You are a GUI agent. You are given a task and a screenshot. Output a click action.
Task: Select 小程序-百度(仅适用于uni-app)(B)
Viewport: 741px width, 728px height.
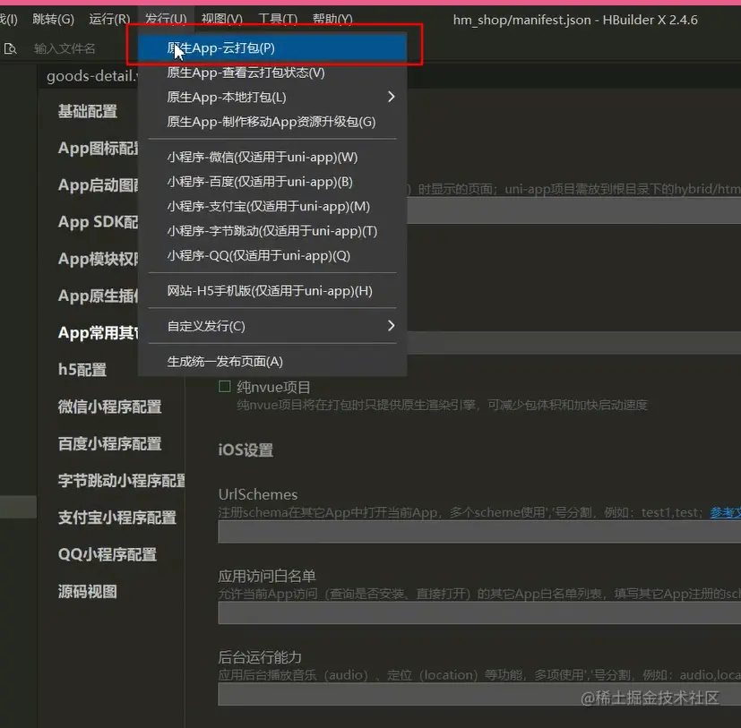click(x=272, y=182)
